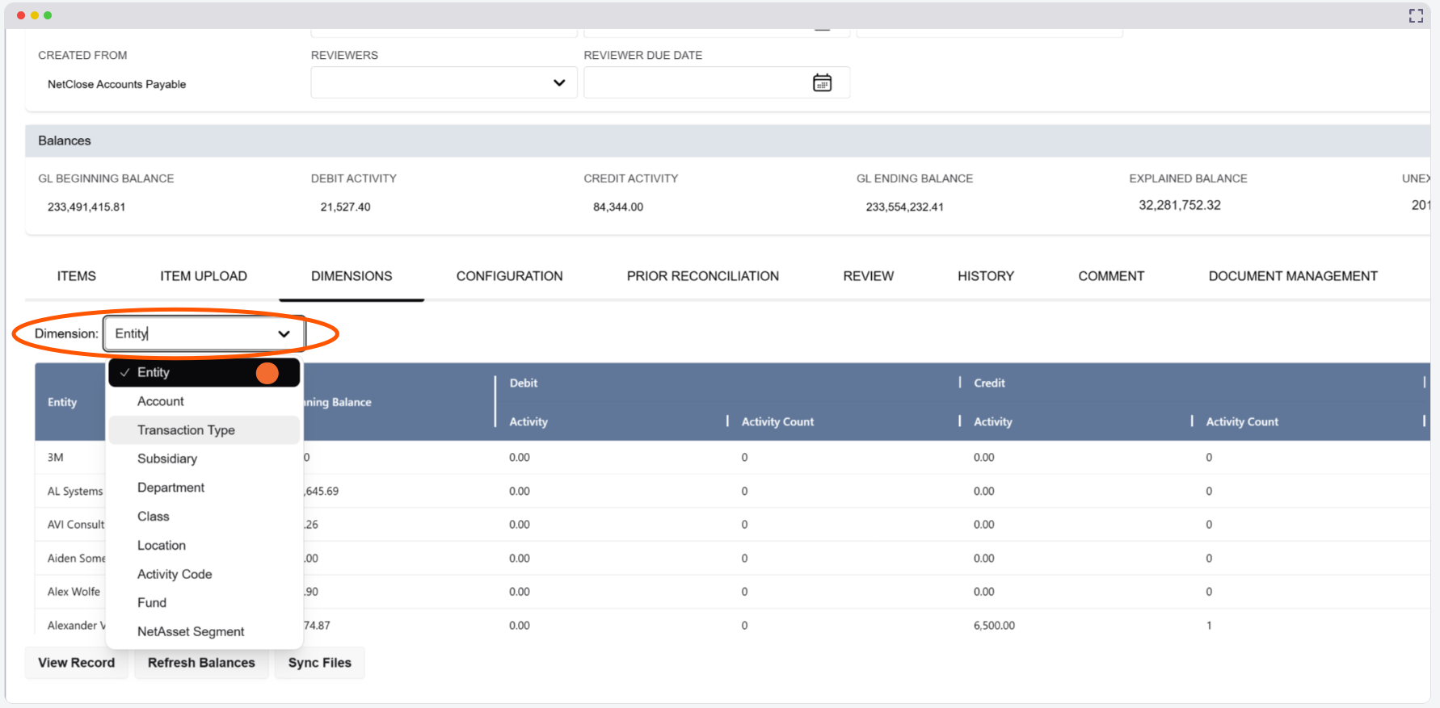The width and height of the screenshot is (1440, 708).
Task: Click the Sync Files button
Action: 319,663
